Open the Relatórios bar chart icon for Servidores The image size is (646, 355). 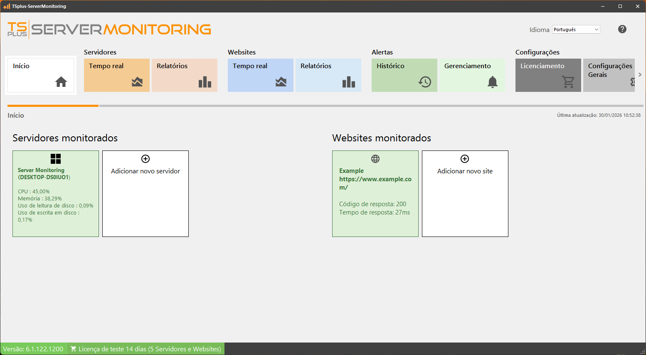(204, 82)
